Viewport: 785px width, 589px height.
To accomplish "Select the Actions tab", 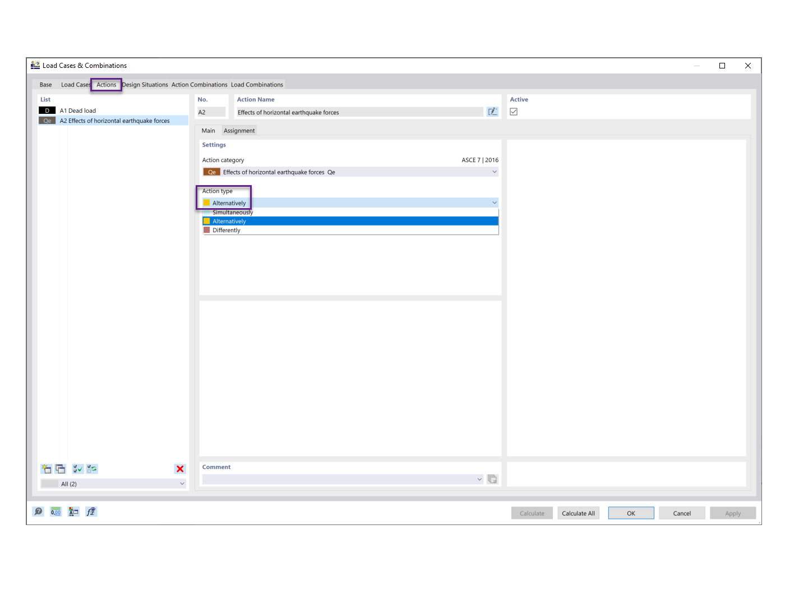I will 106,85.
